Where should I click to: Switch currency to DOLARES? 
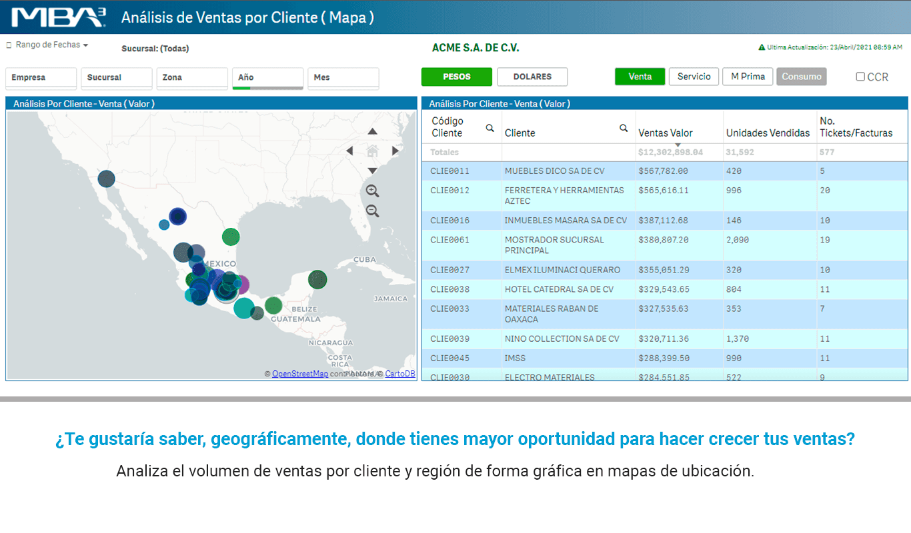(532, 77)
